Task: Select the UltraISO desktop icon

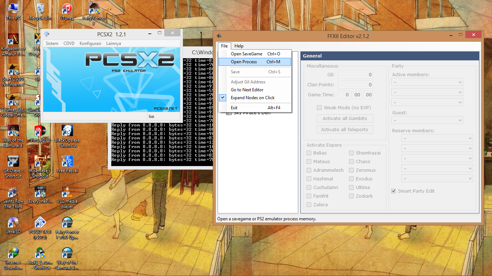Action: point(13,225)
